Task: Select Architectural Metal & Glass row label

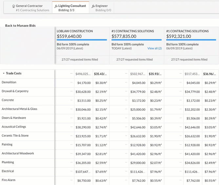Action: [19, 109]
